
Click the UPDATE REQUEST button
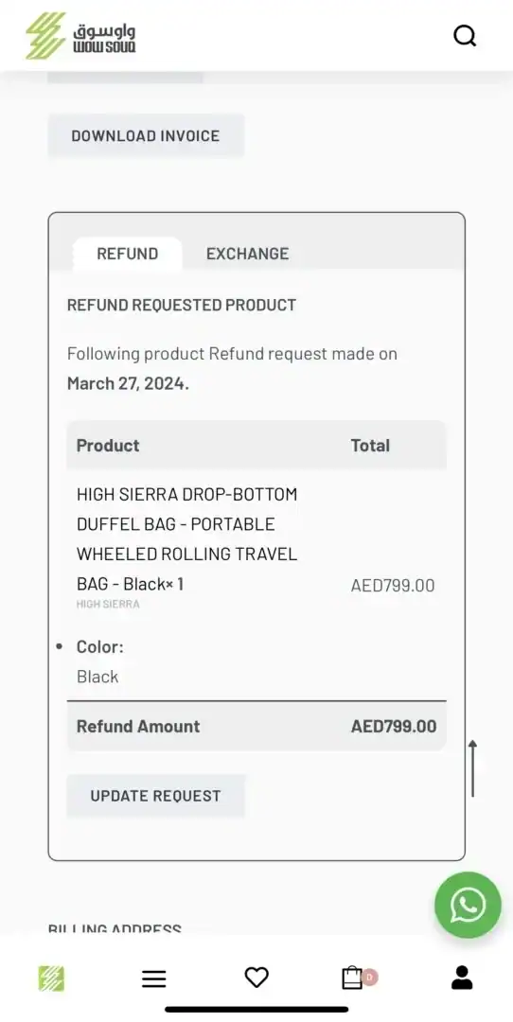[155, 795]
